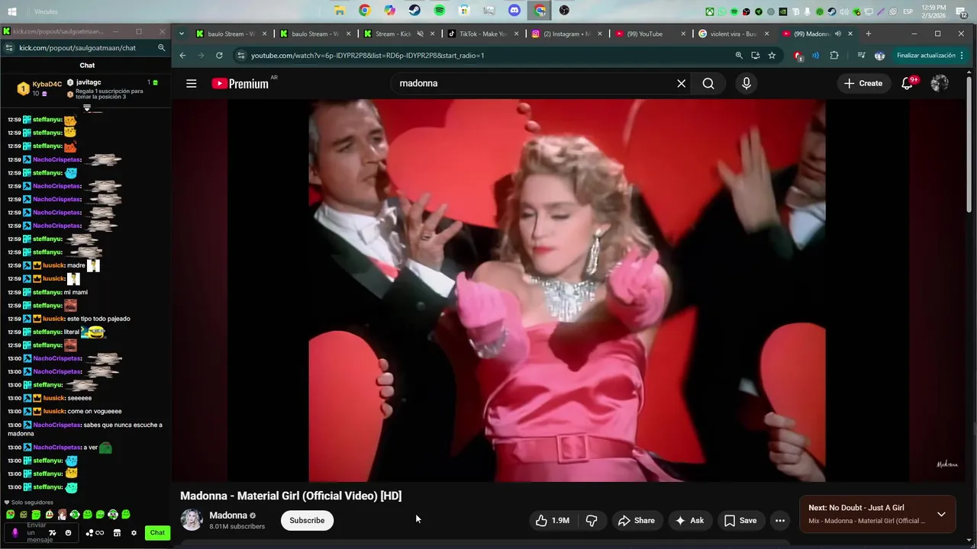The height and width of the screenshot is (549, 977).
Task: Click the YouTube Premium logo
Action: coord(240,84)
